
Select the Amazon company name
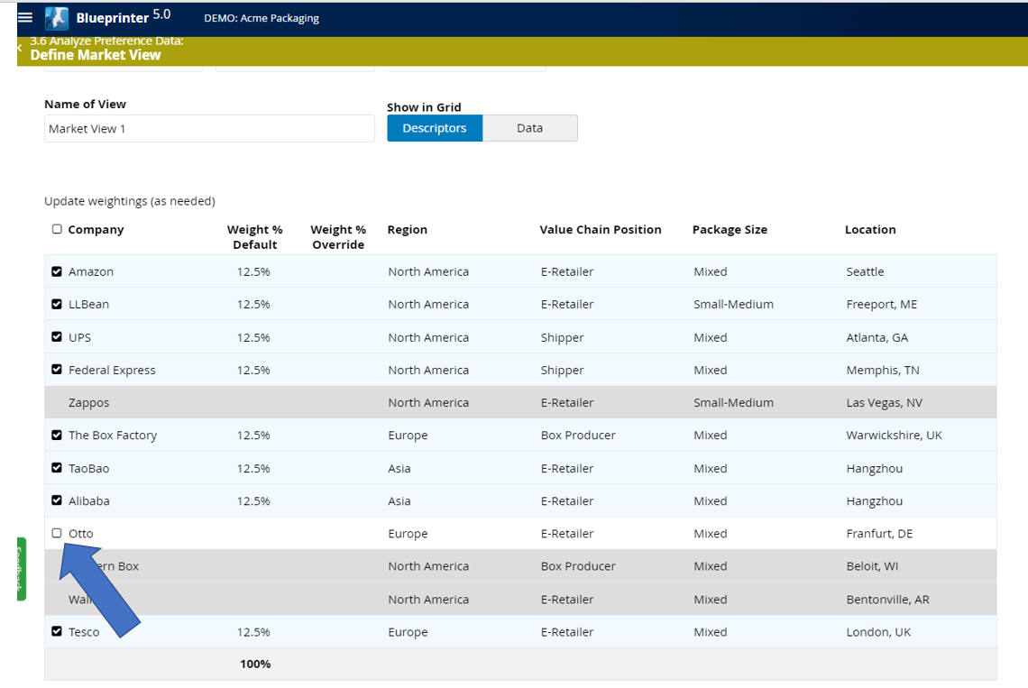click(91, 271)
